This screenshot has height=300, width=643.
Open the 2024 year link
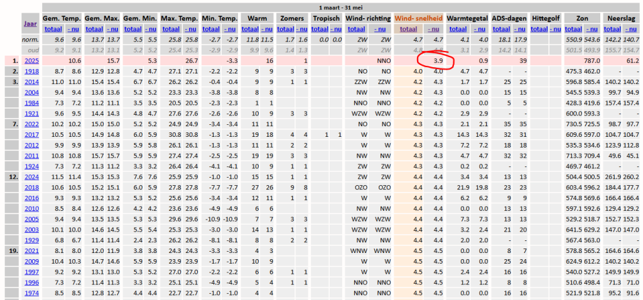coord(31,177)
